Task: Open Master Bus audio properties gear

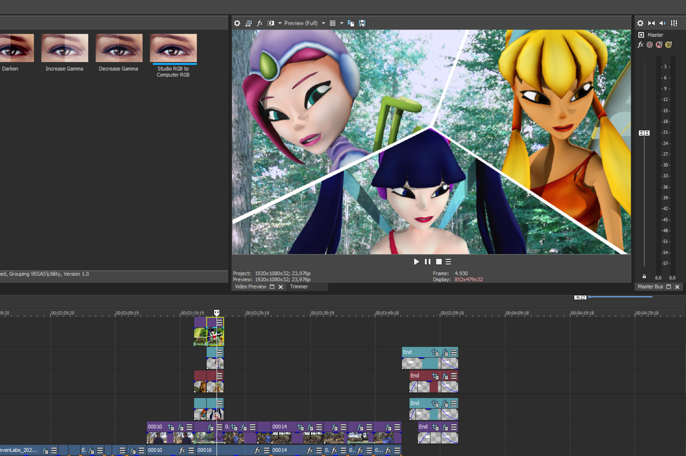Action: point(640,23)
